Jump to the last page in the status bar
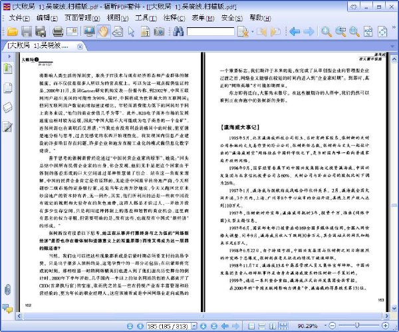 [214, 326]
